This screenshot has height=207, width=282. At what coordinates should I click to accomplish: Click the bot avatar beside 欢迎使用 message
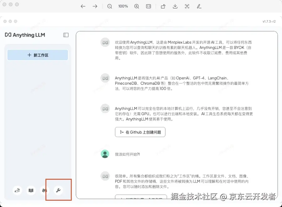[x=105, y=42]
